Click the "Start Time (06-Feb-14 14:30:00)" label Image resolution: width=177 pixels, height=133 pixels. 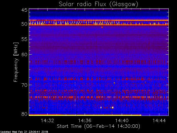click(98, 126)
